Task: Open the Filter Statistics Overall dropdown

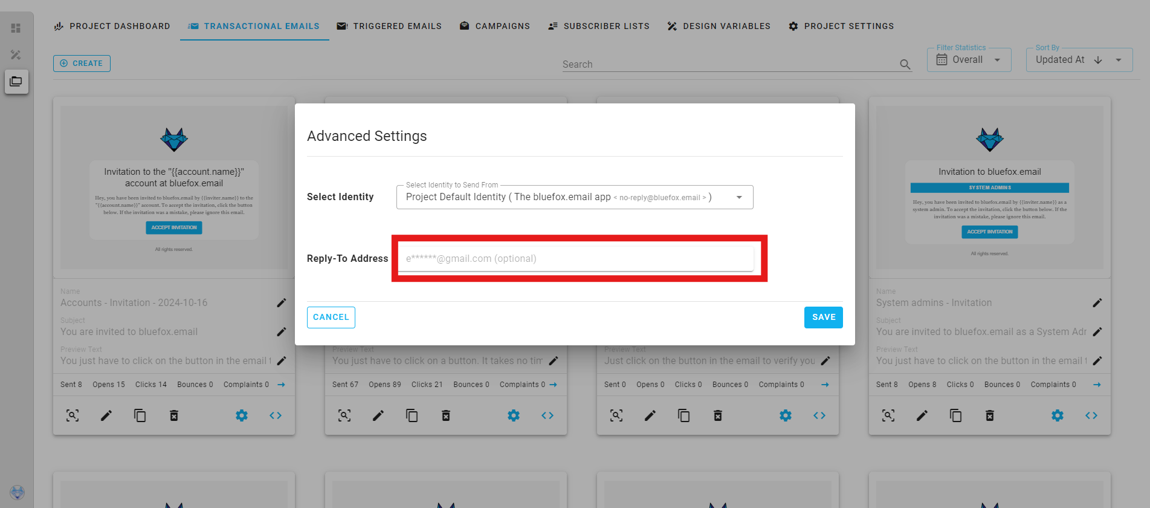Action: (969, 60)
